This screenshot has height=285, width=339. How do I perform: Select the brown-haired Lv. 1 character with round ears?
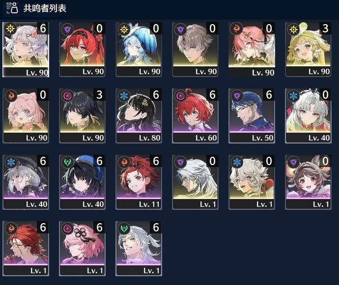tap(309, 182)
